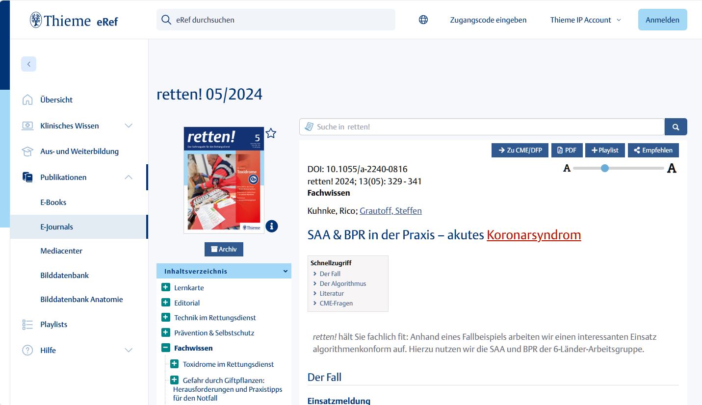Click Zugangscode eingeben link

click(x=488, y=20)
